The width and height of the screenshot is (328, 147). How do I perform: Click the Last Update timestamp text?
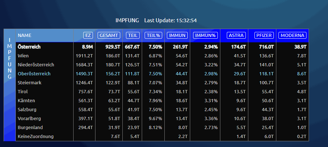pyautogui.click(x=170, y=20)
